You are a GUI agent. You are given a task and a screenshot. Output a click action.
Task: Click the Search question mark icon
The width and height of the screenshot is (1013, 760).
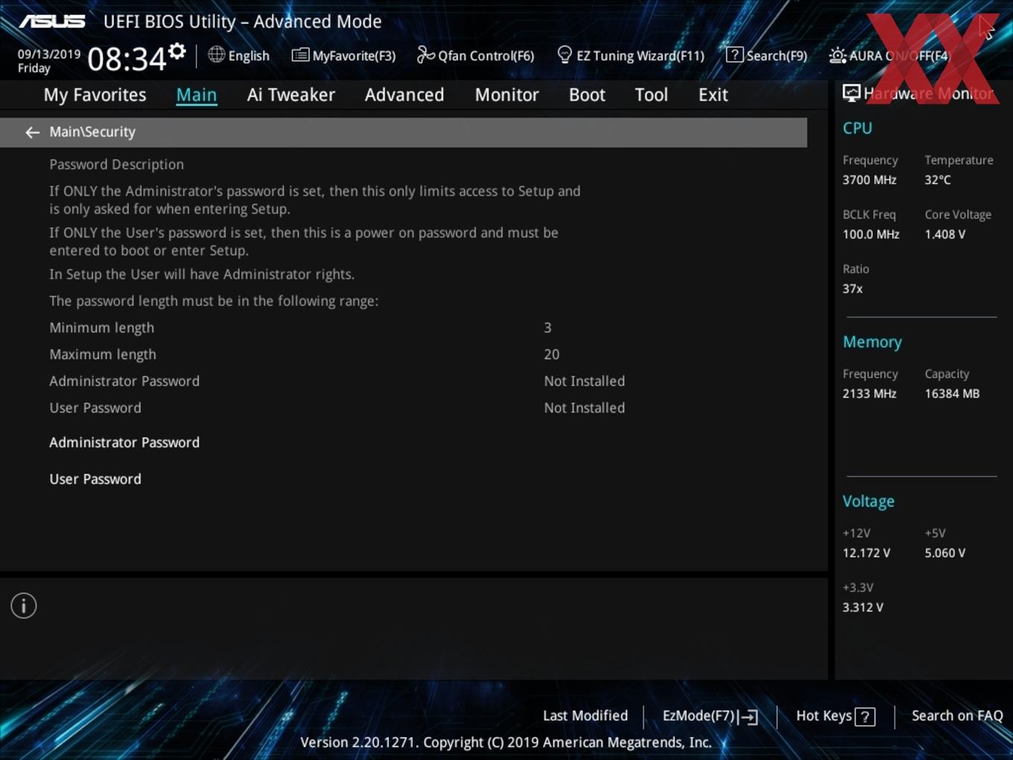point(734,54)
